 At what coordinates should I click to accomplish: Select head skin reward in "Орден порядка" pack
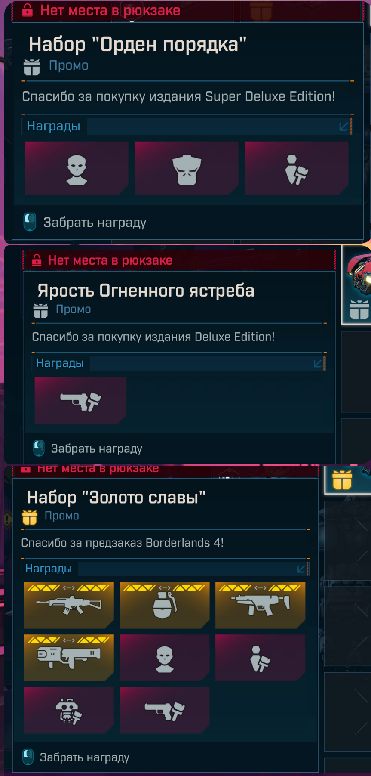tap(77, 168)
